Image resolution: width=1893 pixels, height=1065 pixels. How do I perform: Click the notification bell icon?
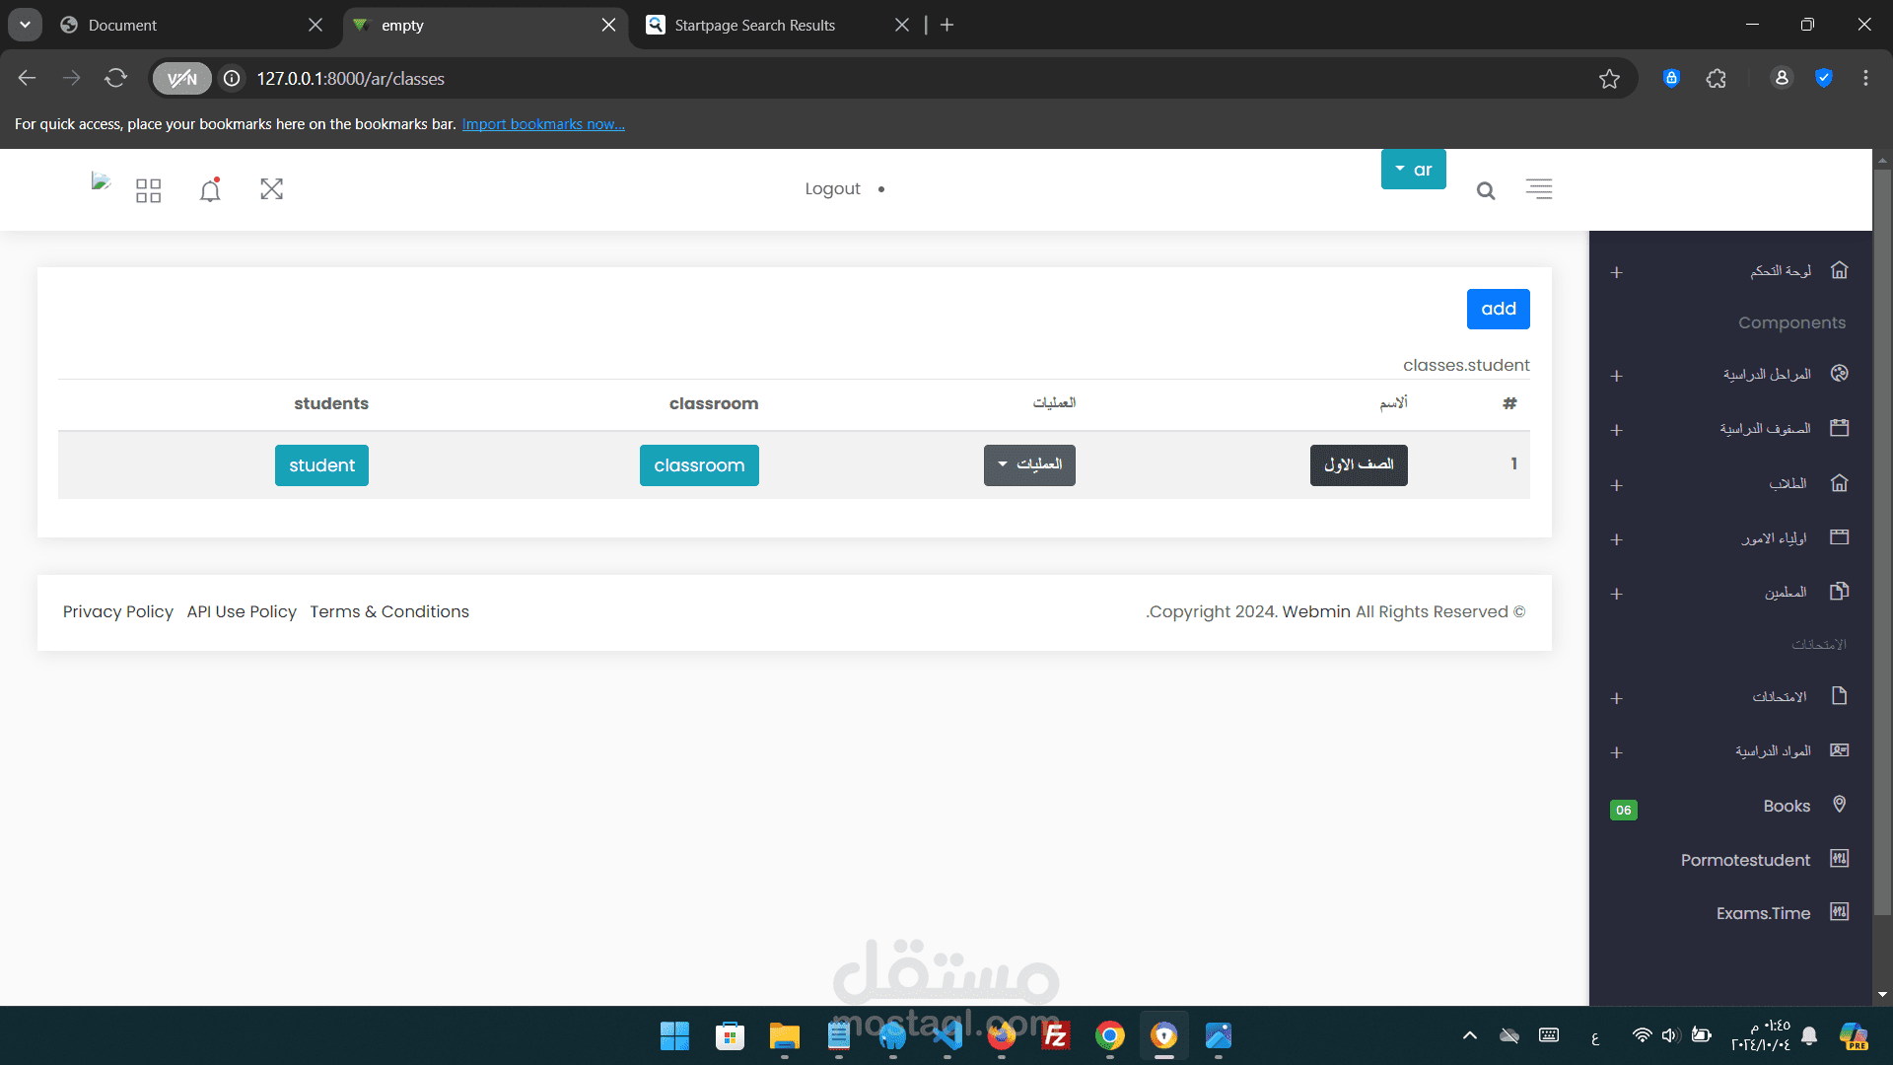point(210,189)
